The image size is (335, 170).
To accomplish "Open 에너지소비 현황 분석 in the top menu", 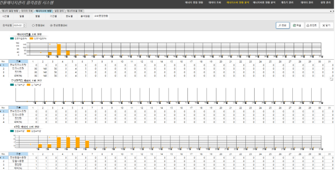I will [x=238, y=3].
